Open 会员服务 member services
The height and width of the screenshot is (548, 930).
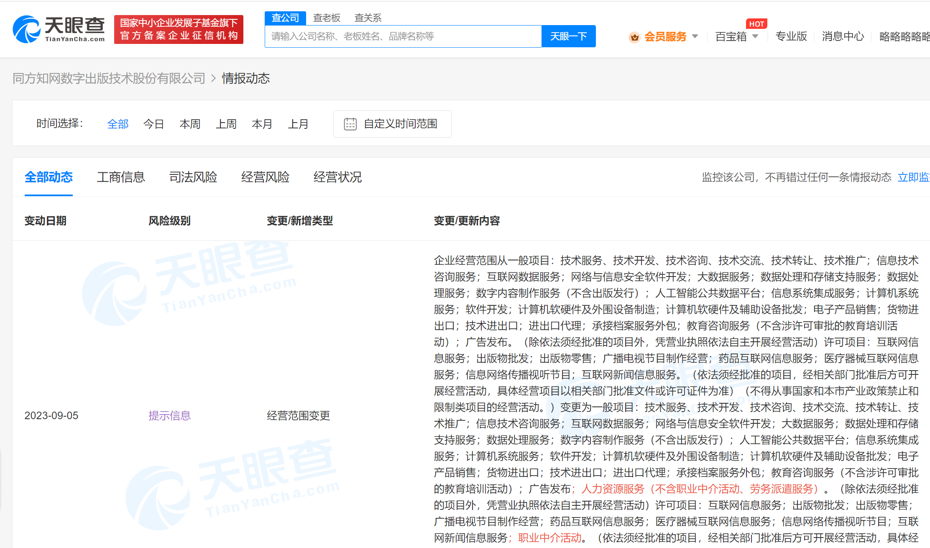(665, 37)
